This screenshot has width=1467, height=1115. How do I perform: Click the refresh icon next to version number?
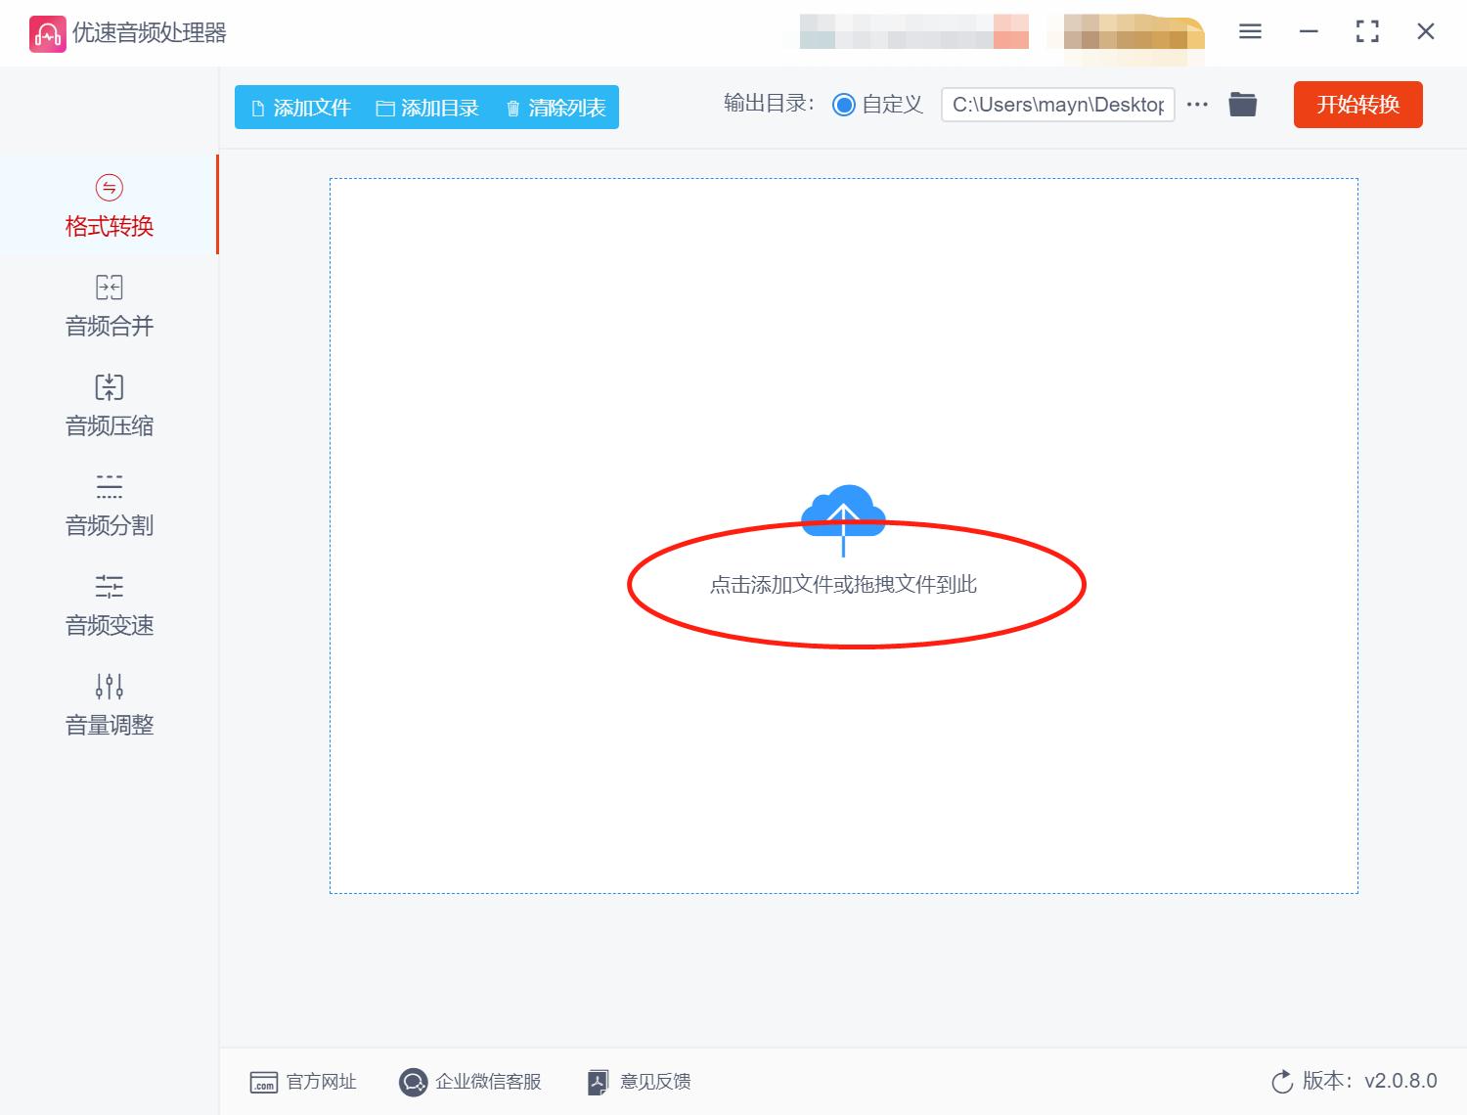click(x=1282, y=1081)
